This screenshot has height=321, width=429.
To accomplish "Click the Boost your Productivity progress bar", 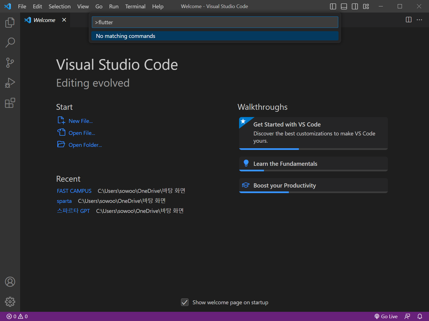I will (x=313, y=192).
